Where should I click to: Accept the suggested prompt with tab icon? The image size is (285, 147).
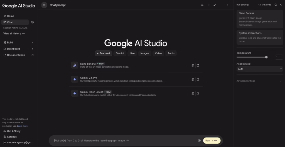pos(128,140)
